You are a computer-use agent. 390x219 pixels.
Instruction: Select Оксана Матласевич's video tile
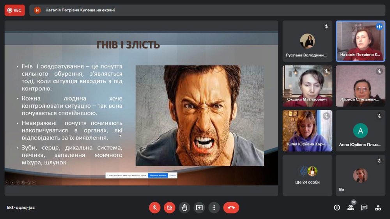tap(307, 86)
